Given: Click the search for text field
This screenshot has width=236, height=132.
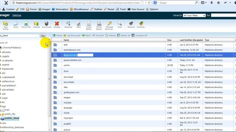Looking at the screenshot, I should 223,15.
